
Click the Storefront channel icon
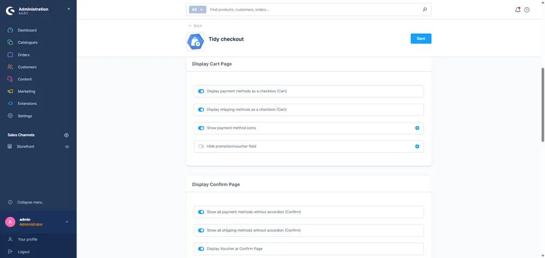tap(10, 147)
